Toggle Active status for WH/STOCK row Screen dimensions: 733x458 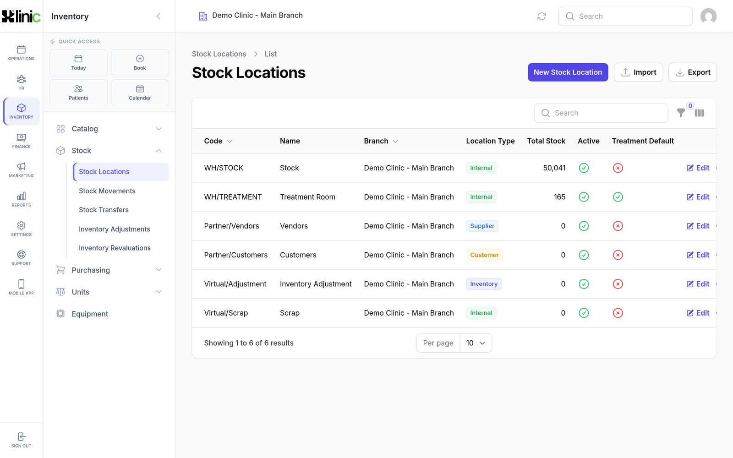tap(584, 168)
